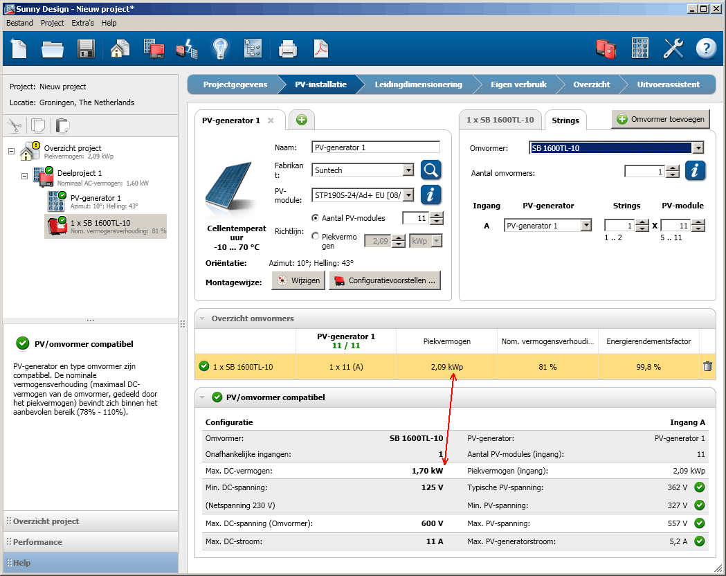Create a new project via blank page icon
726x576 pixels.
(19, 48)
